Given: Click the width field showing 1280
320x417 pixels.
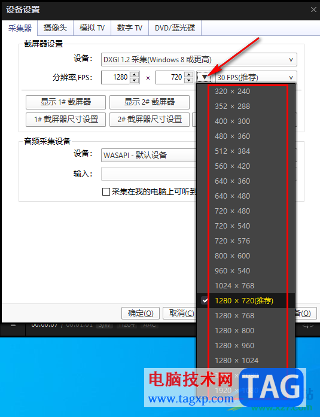Looking at the screenshot, I should [x=115, y=77].
